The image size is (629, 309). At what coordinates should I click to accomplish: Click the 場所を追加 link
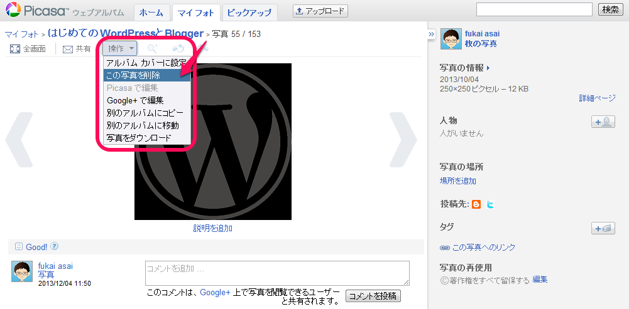(x=457, y=181)
